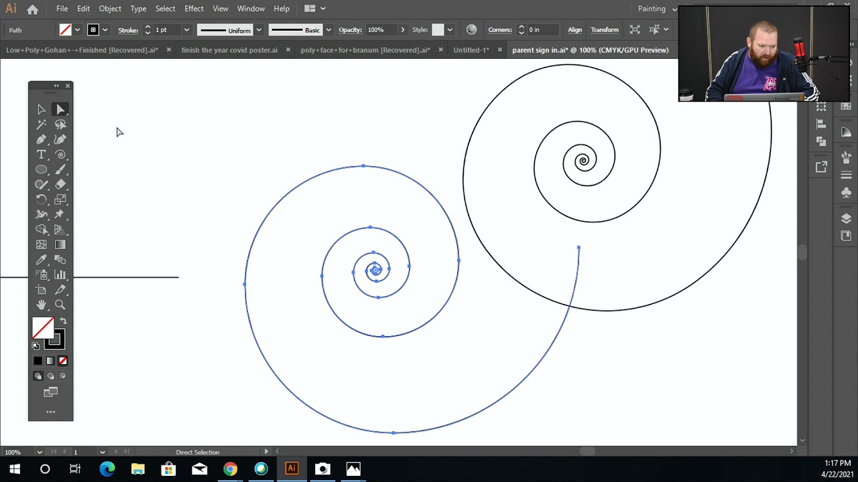Click the Transform button
858x482 pixels.
click(605, 29)
